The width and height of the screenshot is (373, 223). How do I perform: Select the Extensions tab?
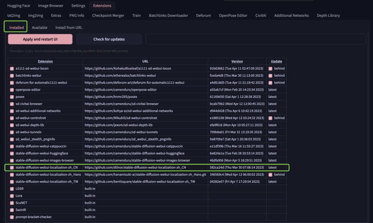point(102,5)
